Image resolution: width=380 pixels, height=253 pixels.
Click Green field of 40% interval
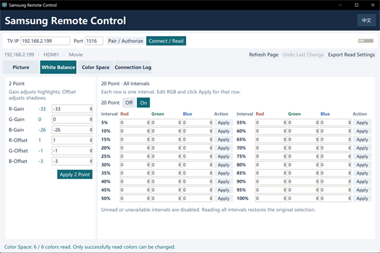click(x=166, y=182)
